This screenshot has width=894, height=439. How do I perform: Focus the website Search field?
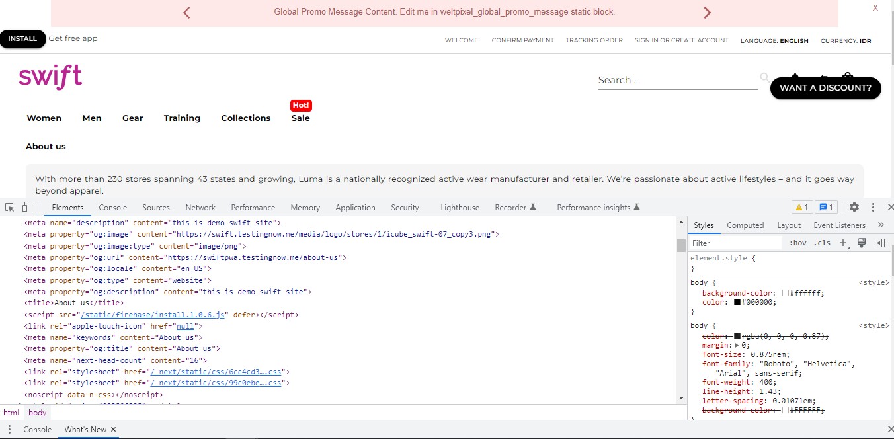click(x=678, y=80)
